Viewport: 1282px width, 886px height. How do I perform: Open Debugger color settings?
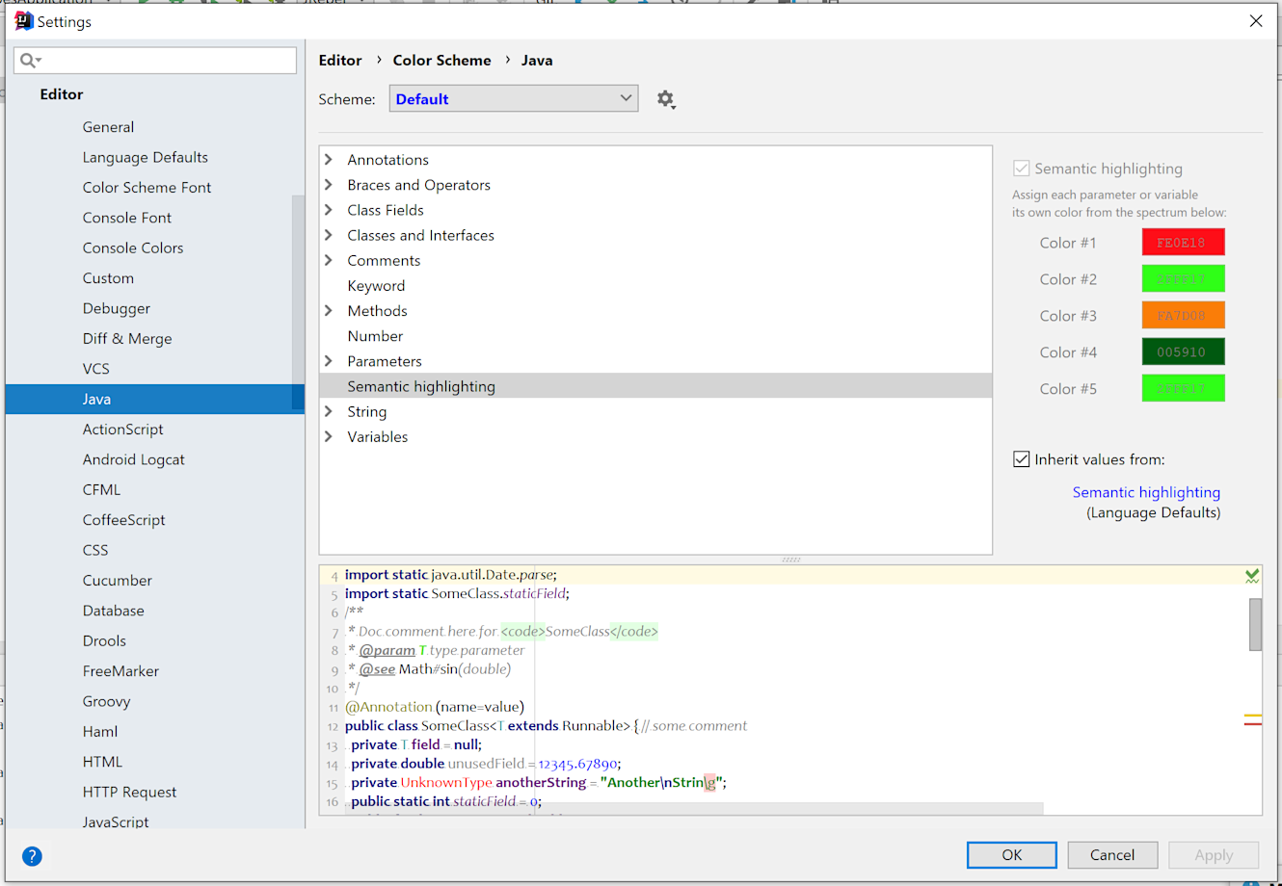pos(116,308)
